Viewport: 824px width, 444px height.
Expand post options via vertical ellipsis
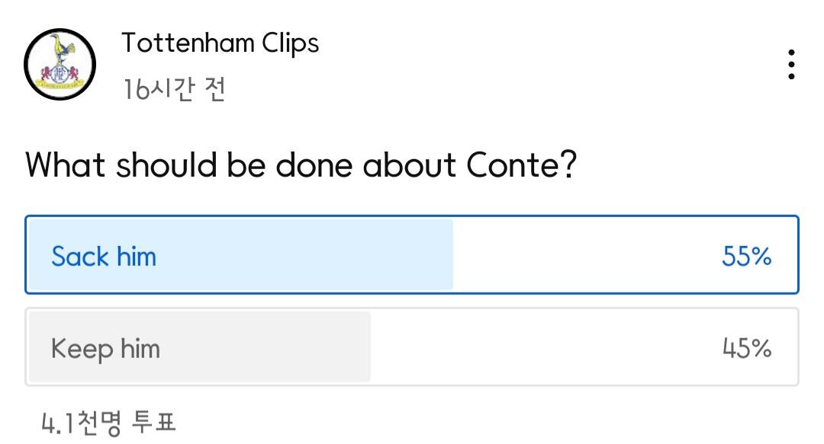(791, 65)
